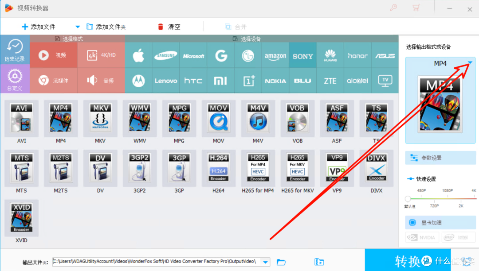Open Motorola device presets

point(139,81)
